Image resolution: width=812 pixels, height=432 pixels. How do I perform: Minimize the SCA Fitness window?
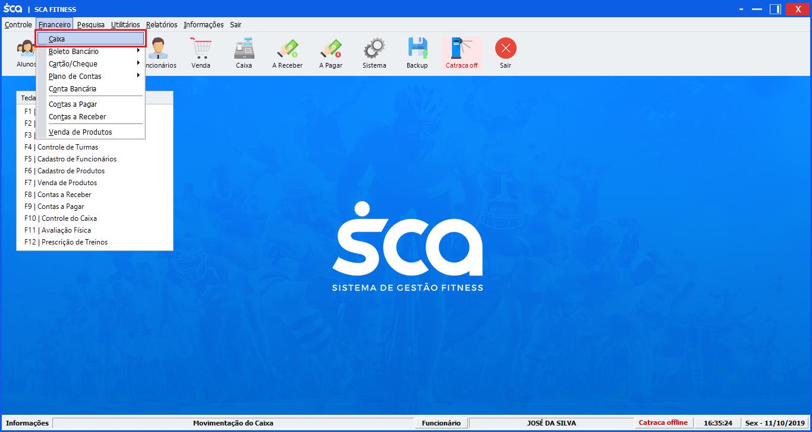click(757, 9)
